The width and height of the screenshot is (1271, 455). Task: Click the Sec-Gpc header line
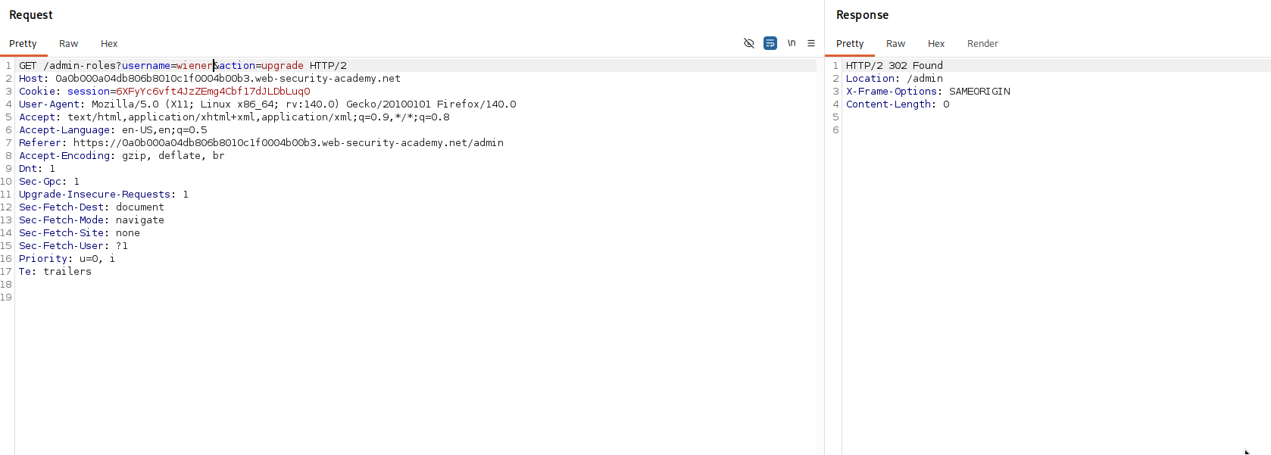[x=49, y=182]
